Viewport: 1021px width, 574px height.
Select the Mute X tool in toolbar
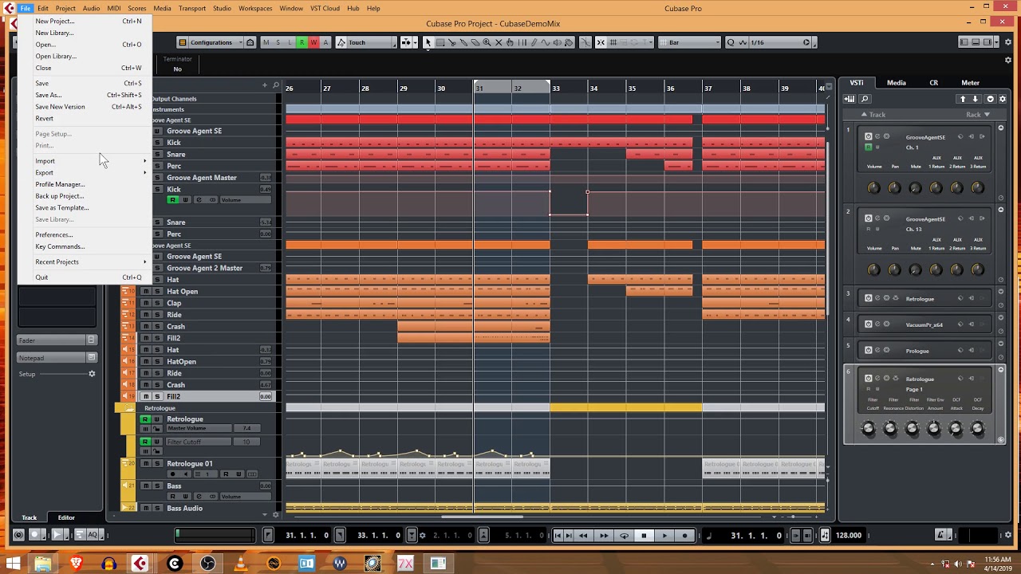pos(499,42)
